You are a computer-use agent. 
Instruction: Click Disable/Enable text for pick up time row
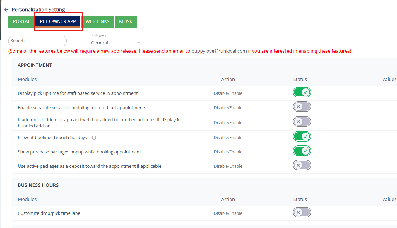228,93
